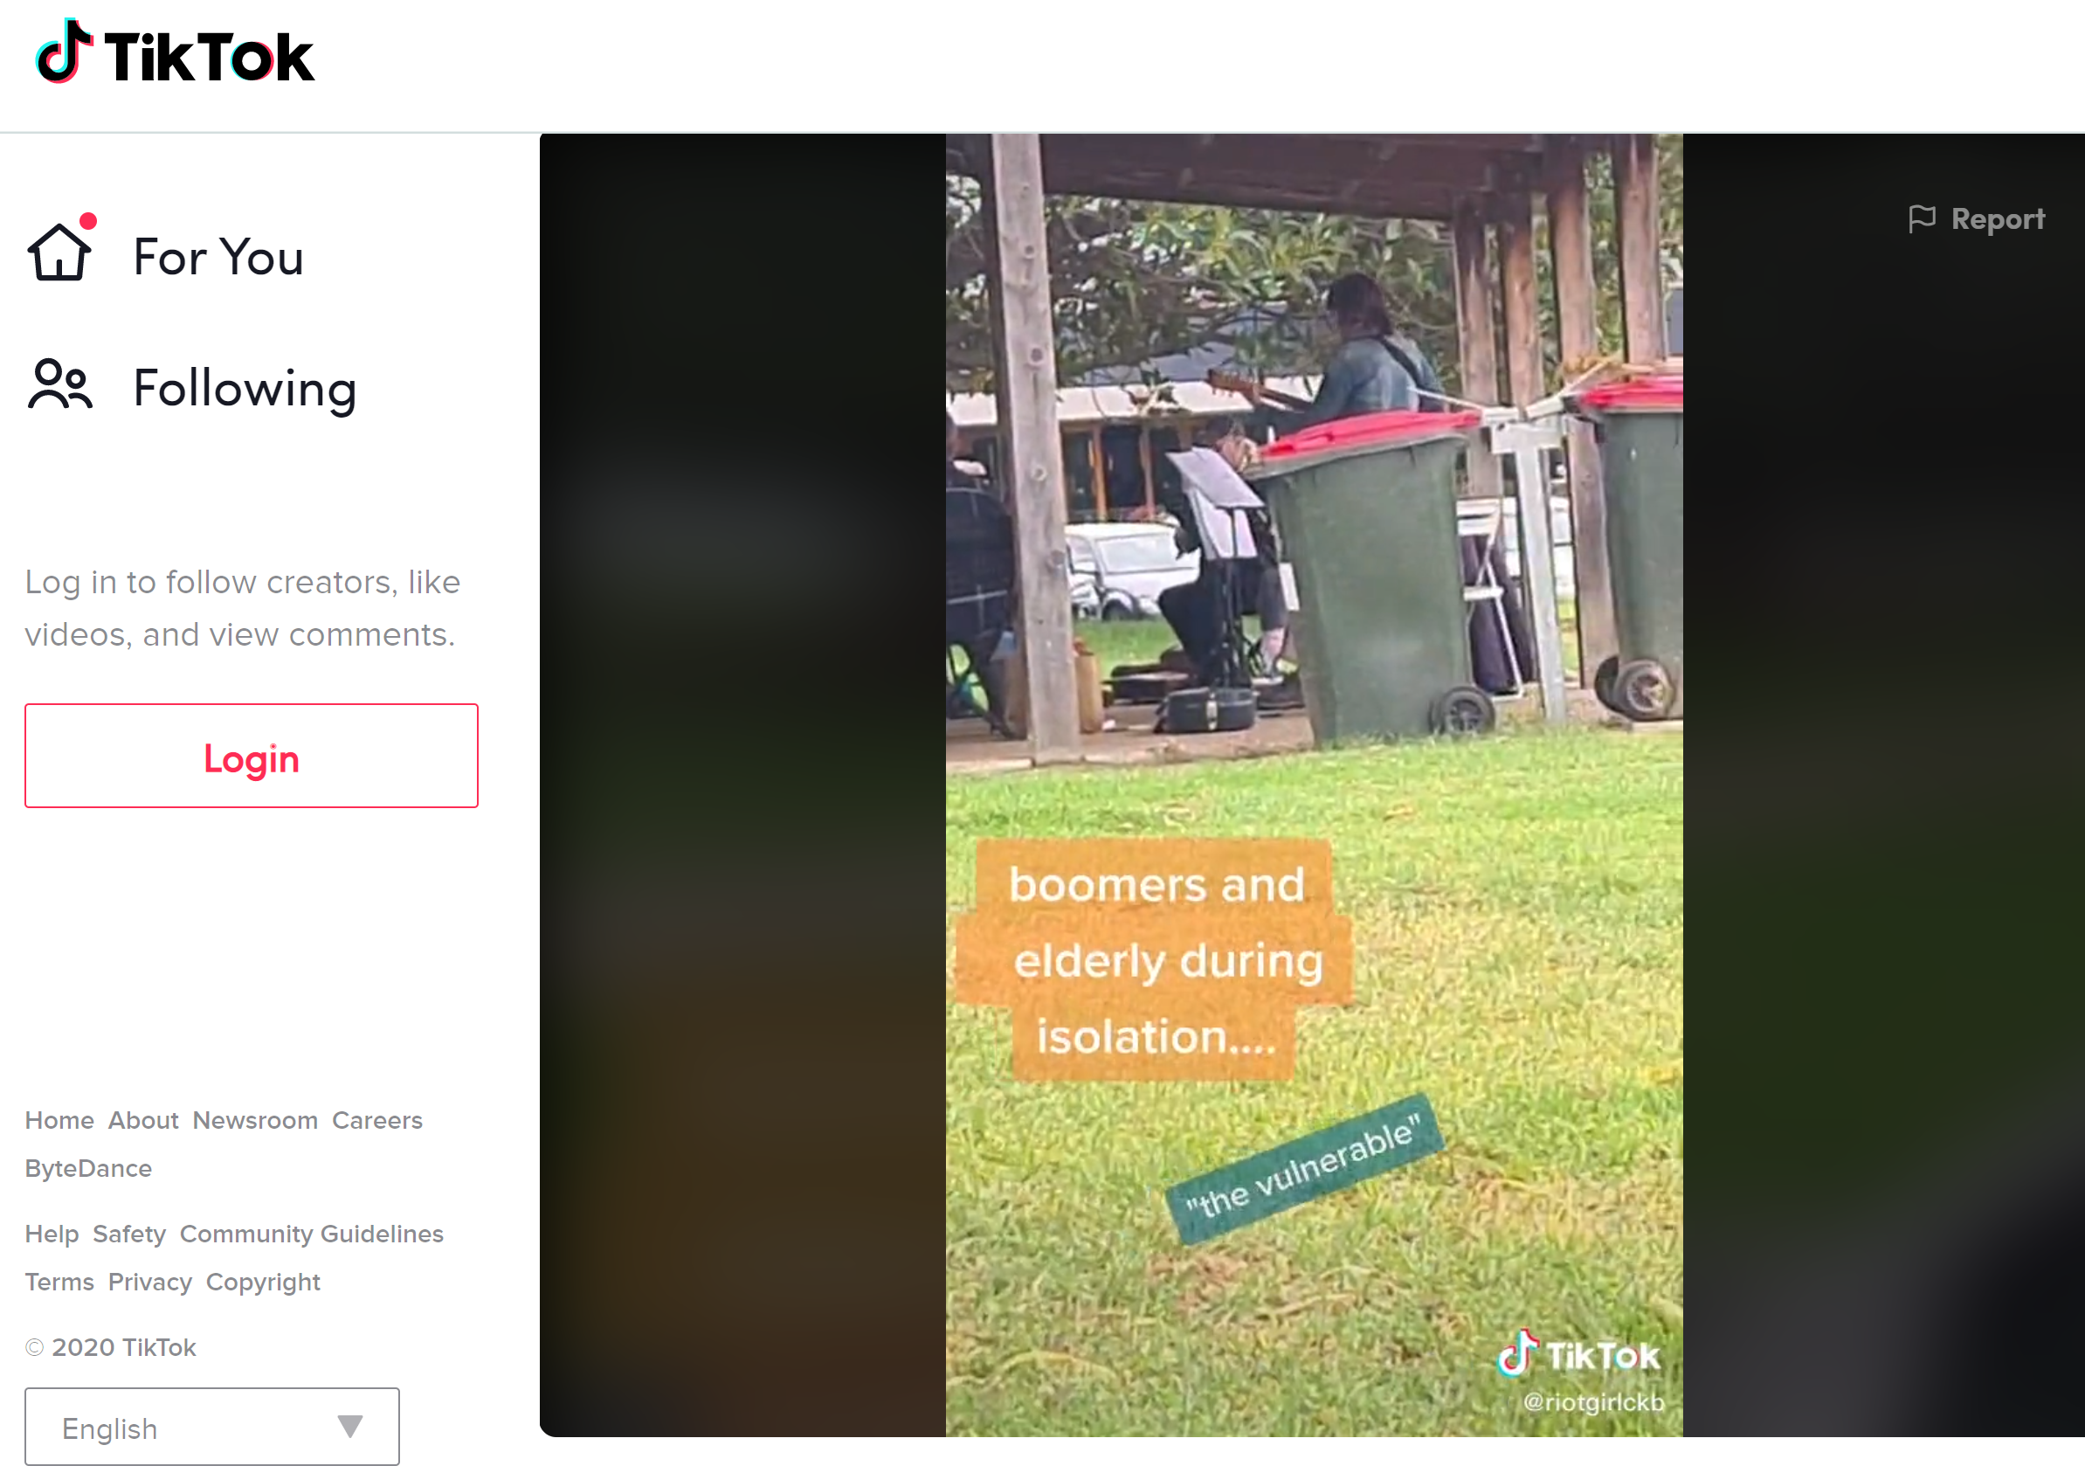The width and height of the screenshot is (2085, 1466).
Task: Open the Careers link
Action: pos(376,1120)
